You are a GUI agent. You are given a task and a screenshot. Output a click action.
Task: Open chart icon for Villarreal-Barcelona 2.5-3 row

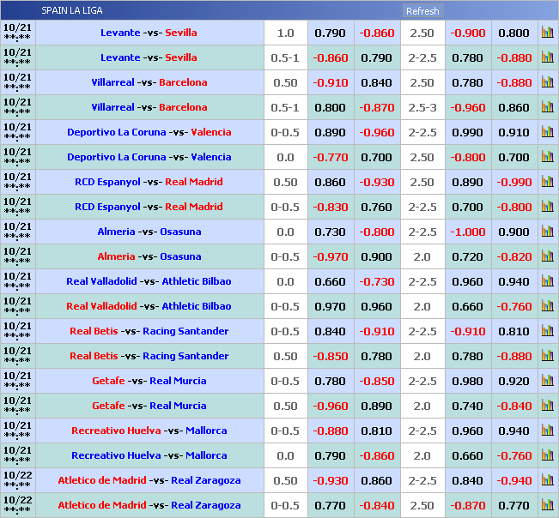tap(547, 107)
